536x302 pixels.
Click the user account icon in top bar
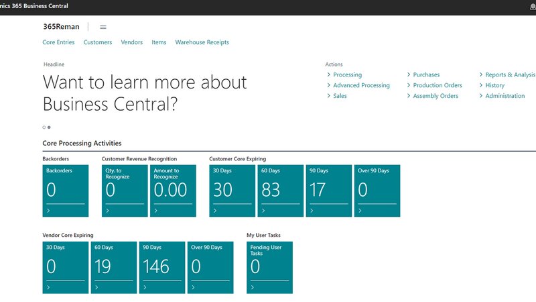pyautogui.click(x=533, y=7)
